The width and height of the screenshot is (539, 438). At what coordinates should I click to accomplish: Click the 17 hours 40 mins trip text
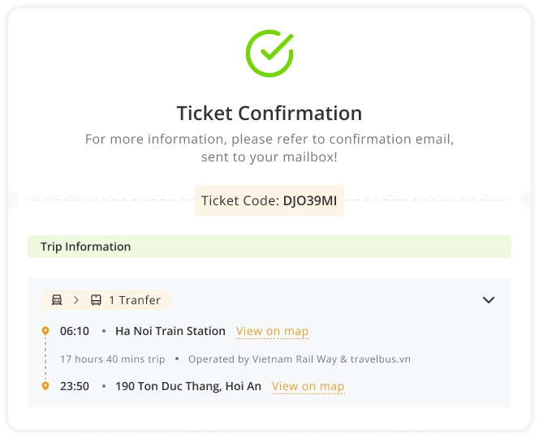112,359
